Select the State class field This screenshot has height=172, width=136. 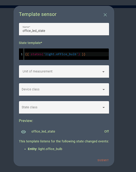pyautogui.click(x=64, y=107)
